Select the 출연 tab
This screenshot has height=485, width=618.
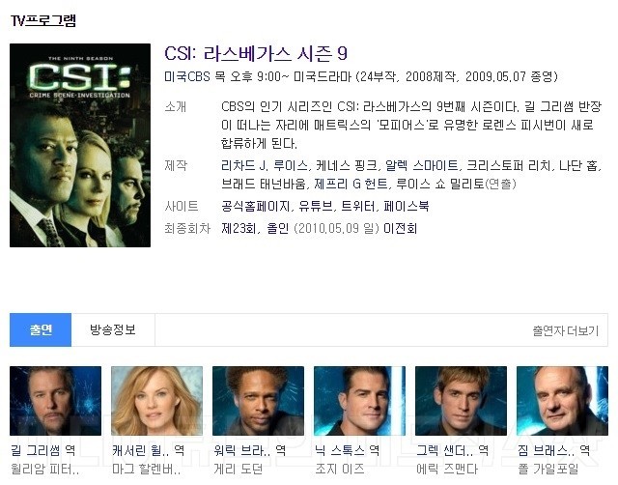coord(41,330)
